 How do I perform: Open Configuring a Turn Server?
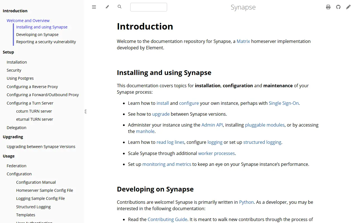click(30, 103)
